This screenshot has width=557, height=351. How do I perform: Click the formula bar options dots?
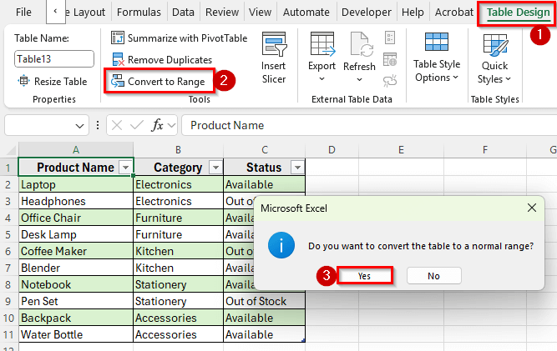pyautogui.click(x=98, y=125)
